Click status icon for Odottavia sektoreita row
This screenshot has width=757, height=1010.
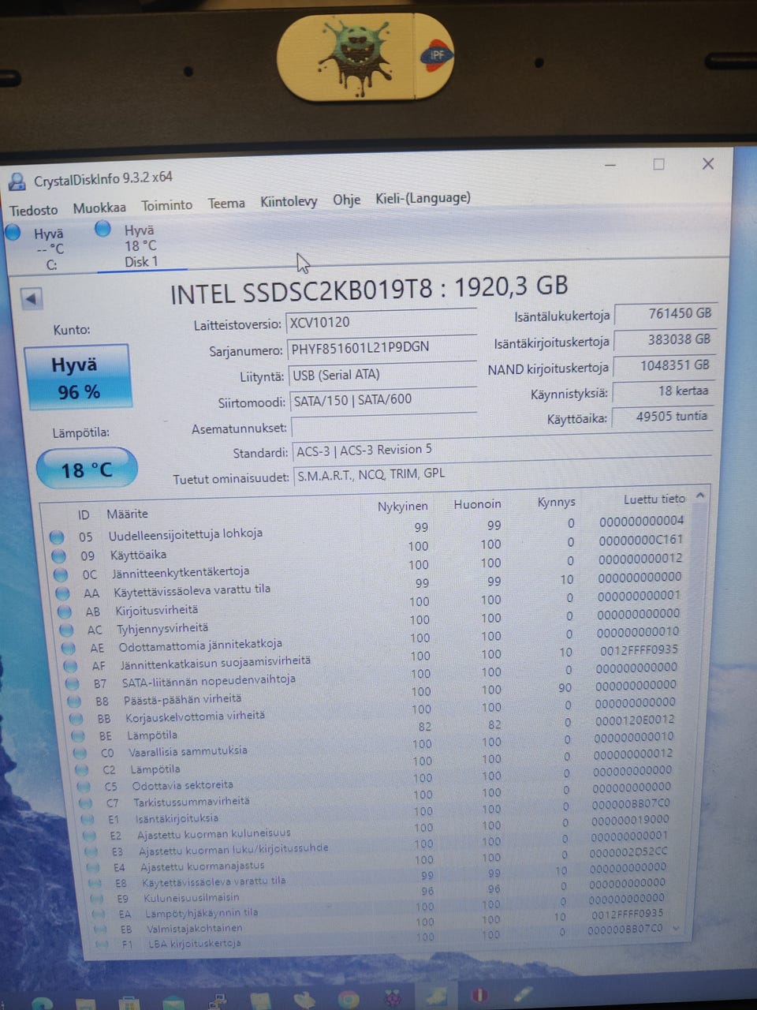[x=84, y=786]
